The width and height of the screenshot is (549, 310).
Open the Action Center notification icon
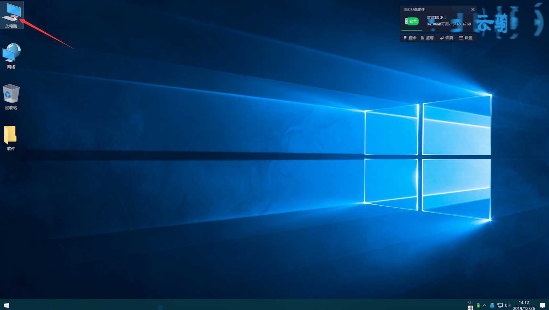tap(542, 305)
